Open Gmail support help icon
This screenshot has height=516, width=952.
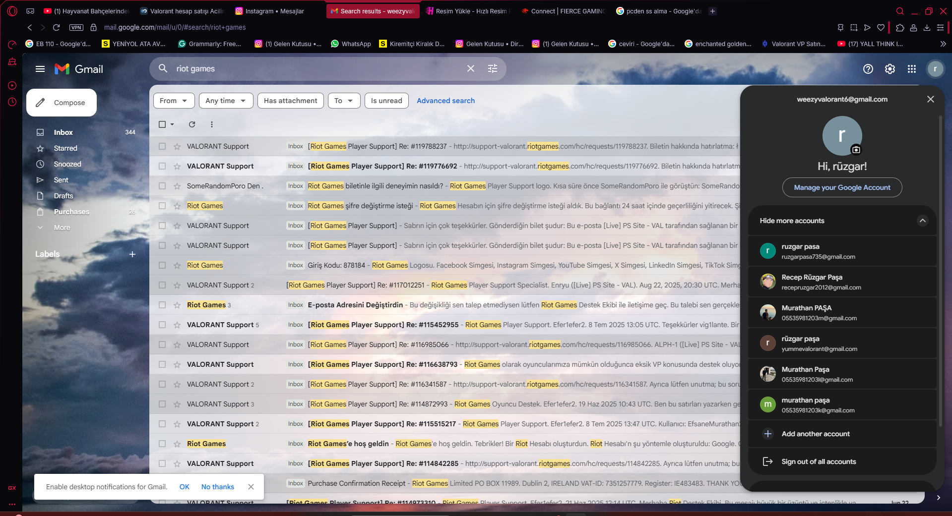pos(868,69)
